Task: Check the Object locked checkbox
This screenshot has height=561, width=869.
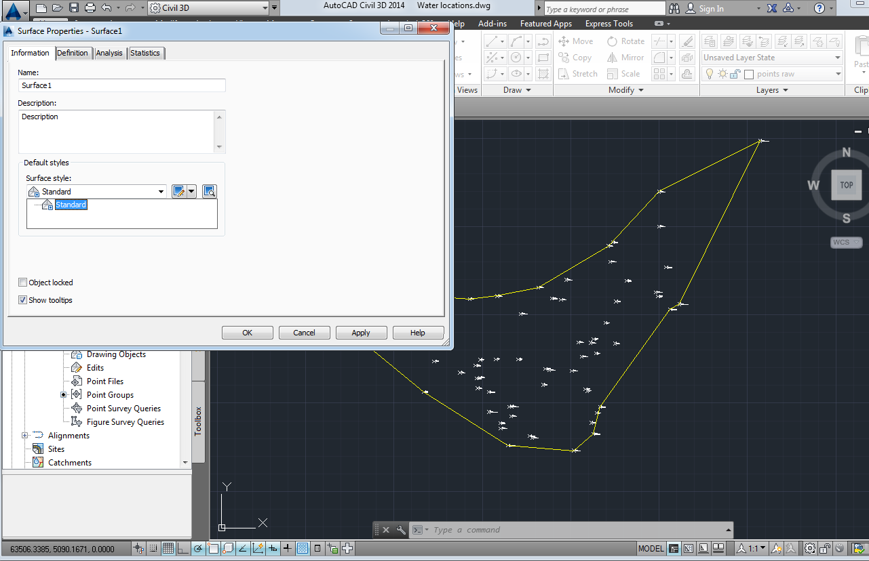Action: (23, 283)
